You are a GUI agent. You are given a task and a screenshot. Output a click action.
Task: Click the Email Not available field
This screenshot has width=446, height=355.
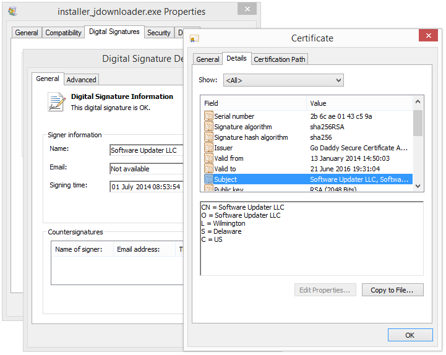tap(147, 169)
